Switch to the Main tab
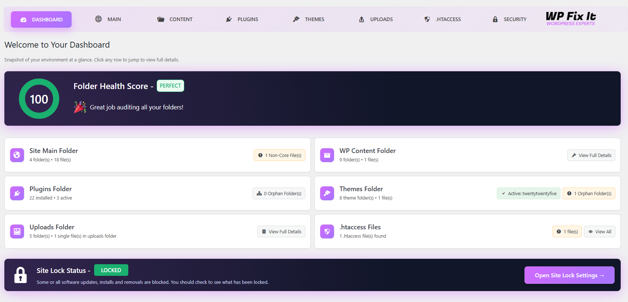Viewport: 628px width, 302px height. pos(108,19)
